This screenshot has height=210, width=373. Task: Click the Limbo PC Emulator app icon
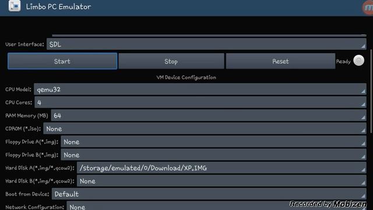pos(14,6)
